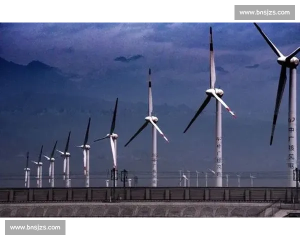Click the hub of the second turbine from right
Screen dimensions: 300x240
pos(215,92)
